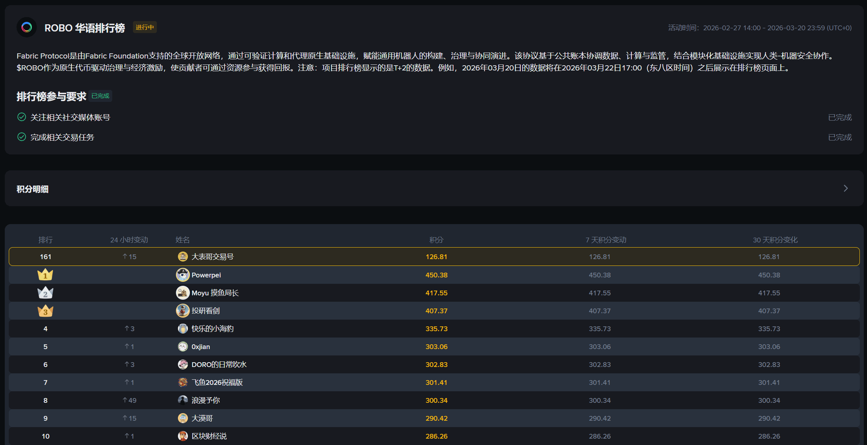The height and width of the screenshot is (445, 867).
Task: Click 0xjian's avatar icon
Action: [x=183, y=347]
